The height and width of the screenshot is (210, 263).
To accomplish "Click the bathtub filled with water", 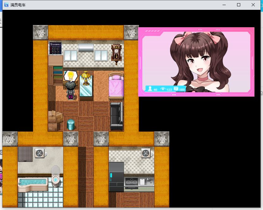I will tap(33, 185).
